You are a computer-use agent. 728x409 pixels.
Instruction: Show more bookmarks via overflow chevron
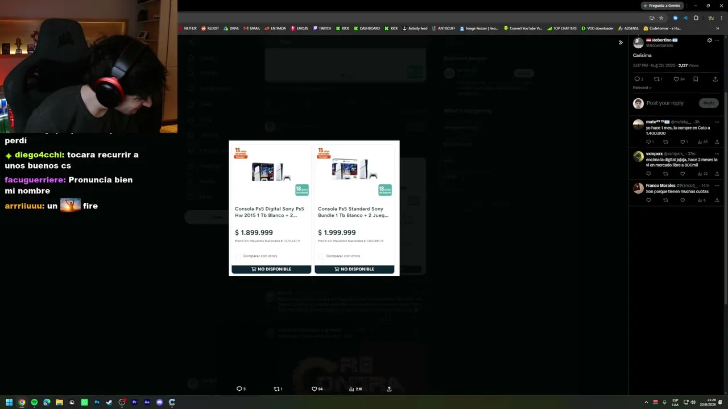[718, 28]
